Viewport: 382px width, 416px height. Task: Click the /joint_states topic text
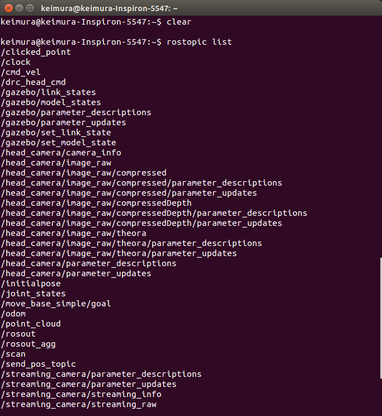(33, 294)
